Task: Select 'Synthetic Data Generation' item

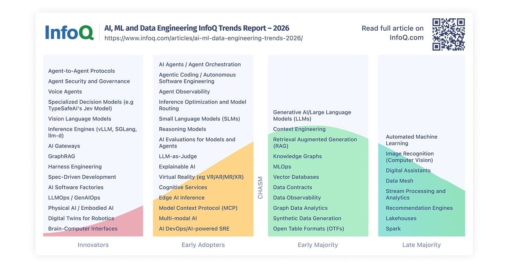Action: [x=307, y=218]
